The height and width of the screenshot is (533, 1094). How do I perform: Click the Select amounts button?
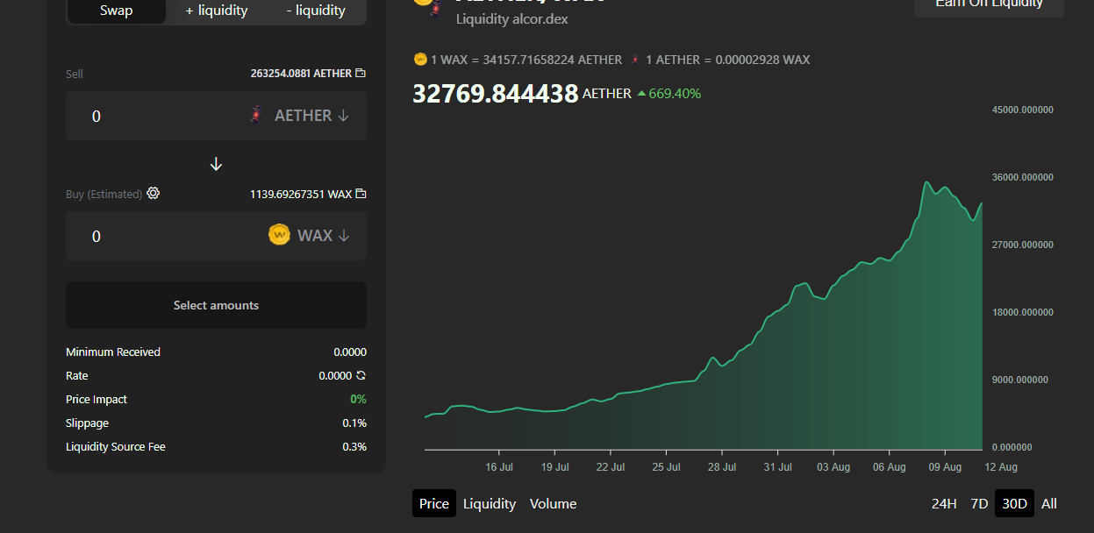tap(216, 305)
